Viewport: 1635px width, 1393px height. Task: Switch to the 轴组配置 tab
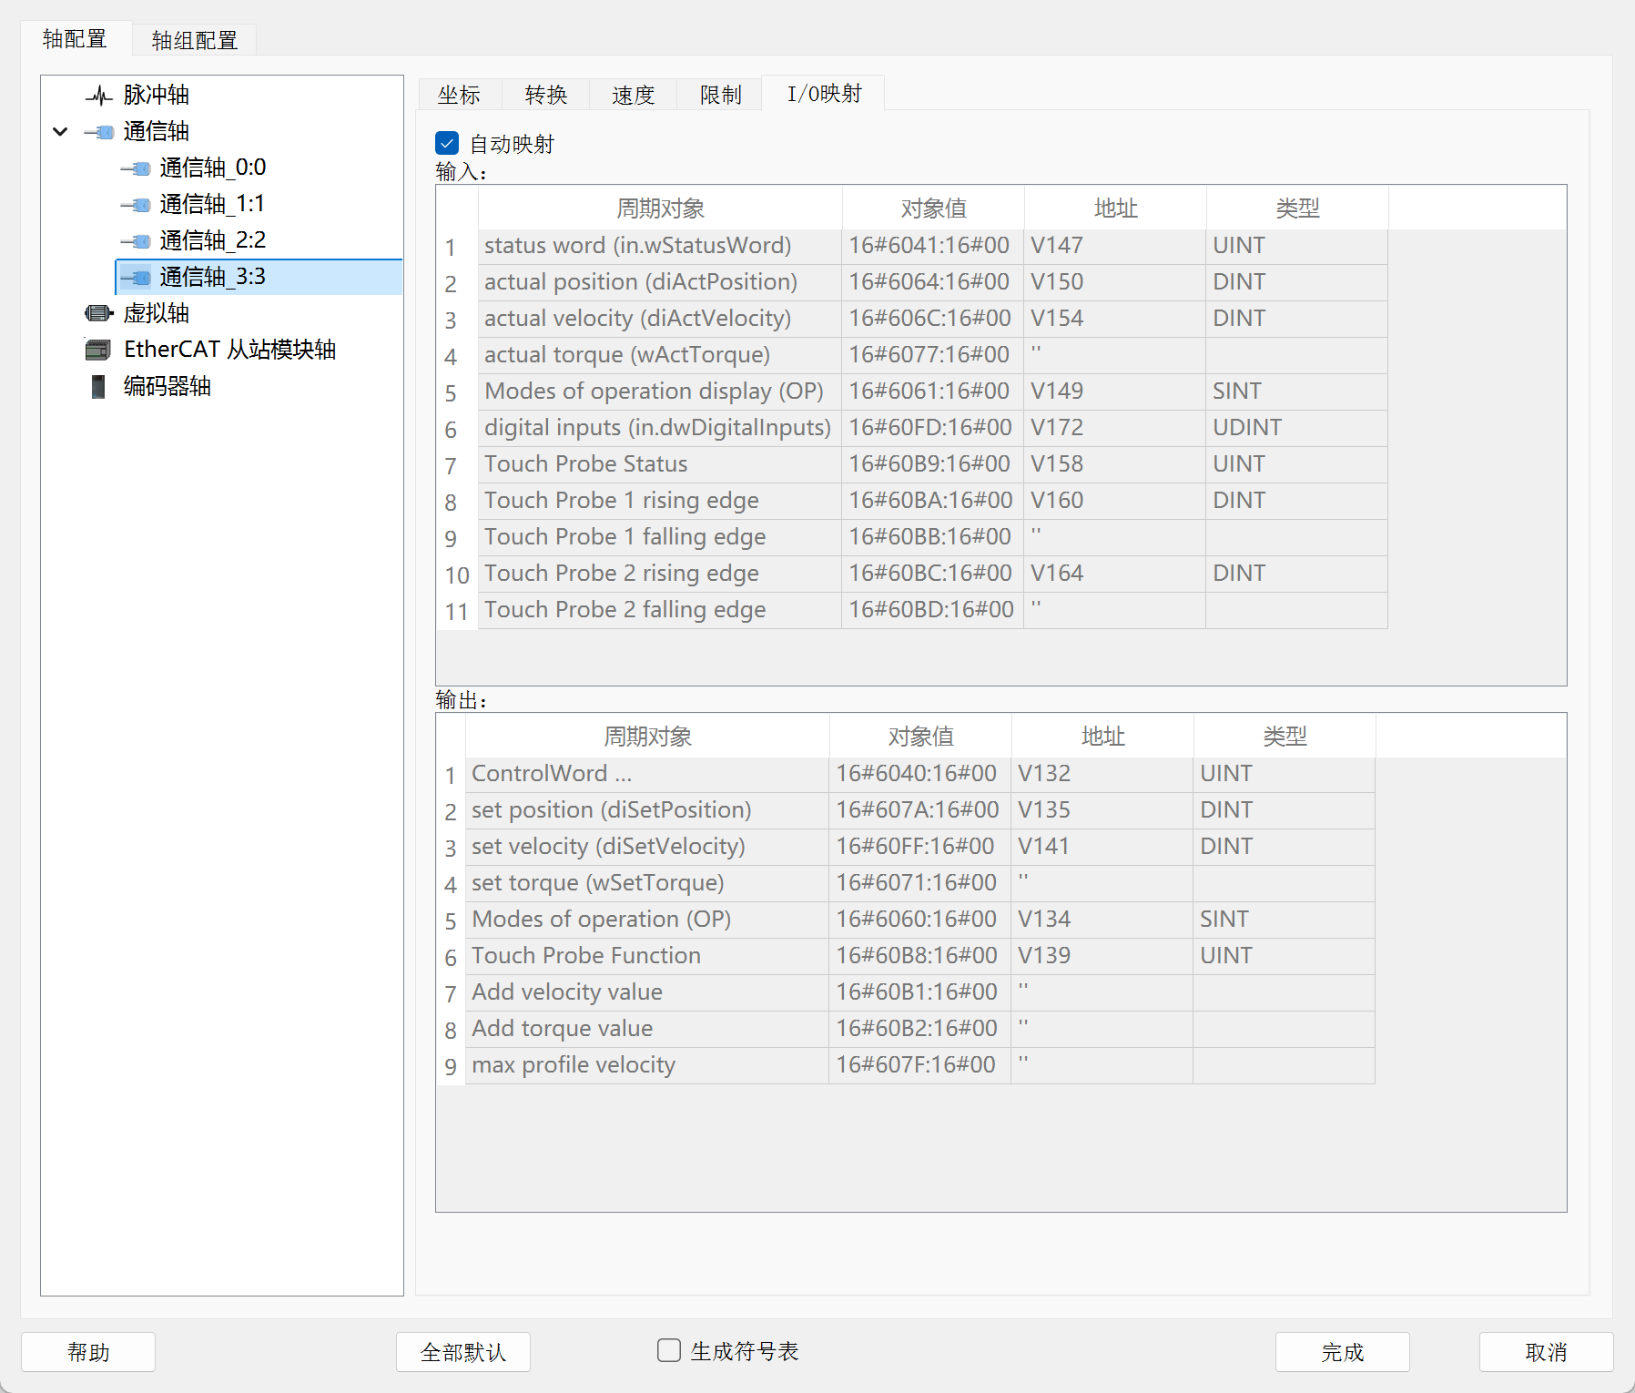click(x=195, y=40)
